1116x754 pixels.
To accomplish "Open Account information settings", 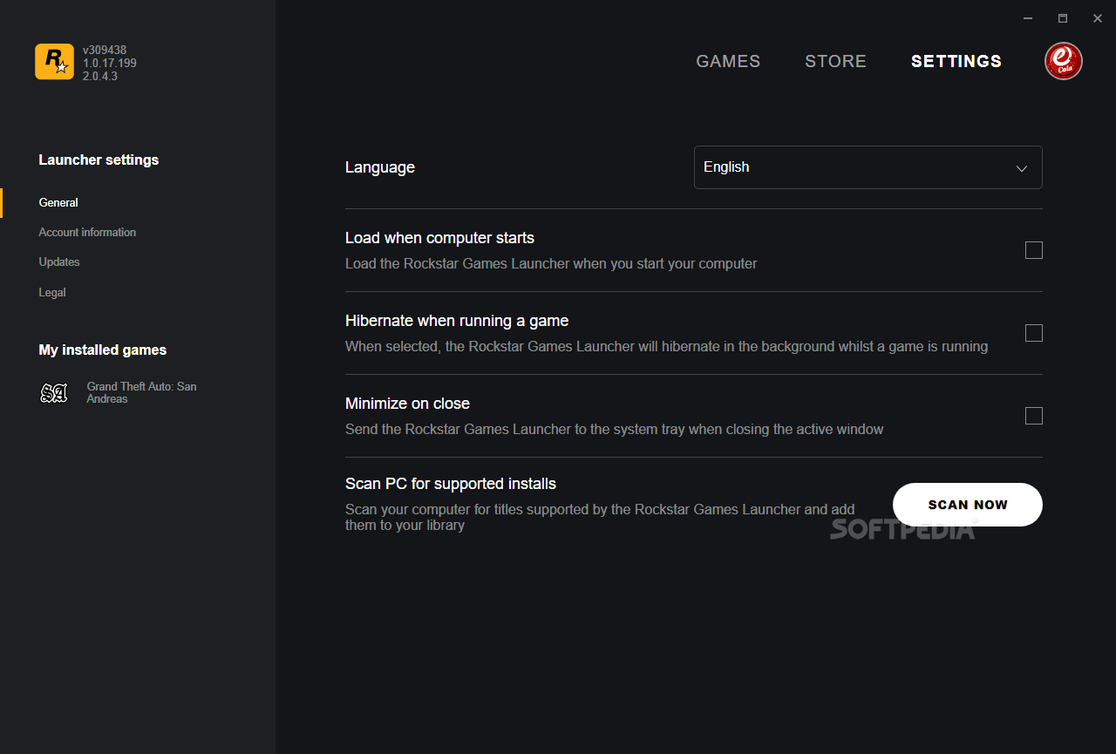I will click(87, 232).
